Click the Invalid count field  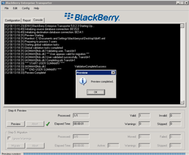coord(175,116)
